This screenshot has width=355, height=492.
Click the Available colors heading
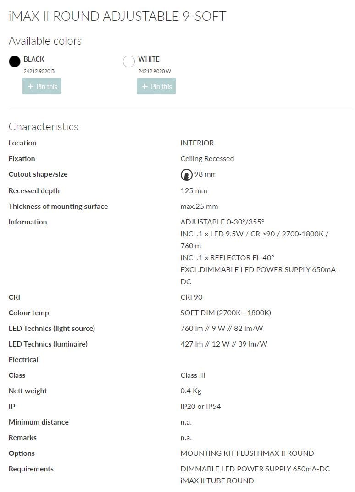point(45,41)
